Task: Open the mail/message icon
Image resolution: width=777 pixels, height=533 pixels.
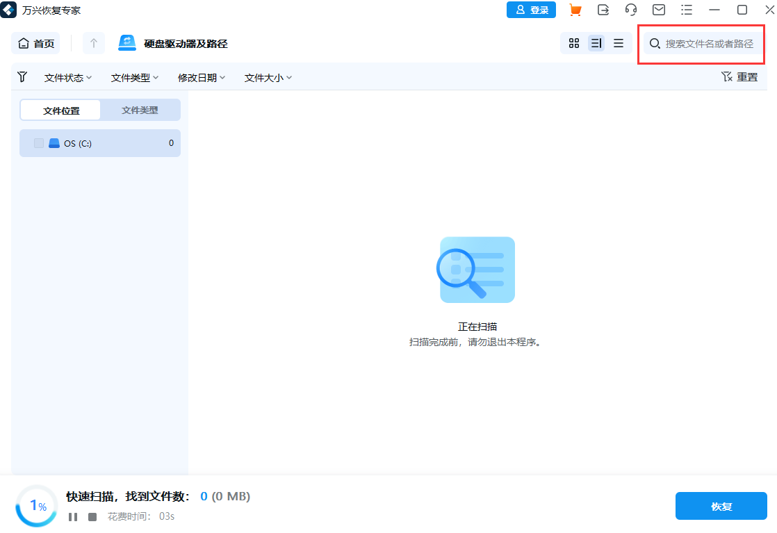Action: pyautogui.click(x=658, y=10)
